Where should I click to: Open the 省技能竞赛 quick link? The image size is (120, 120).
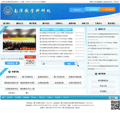click(59, 83)
